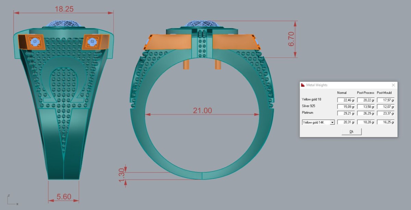Click the Platinum Post-Mould weight field
This screenshot has width=411, height=210.
pos(386,113)
